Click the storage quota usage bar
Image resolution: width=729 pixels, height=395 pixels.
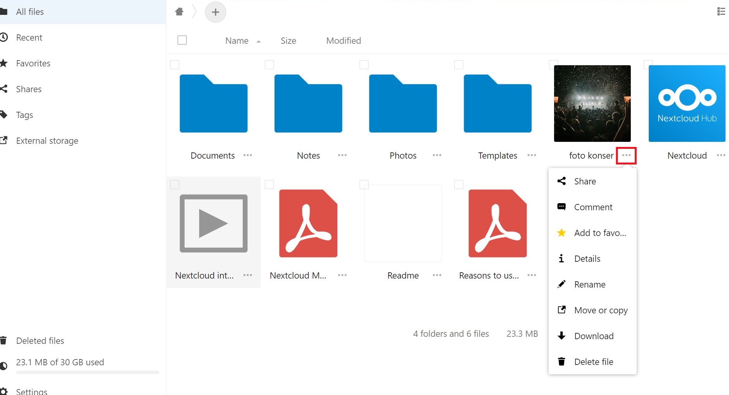coord(87,372)
